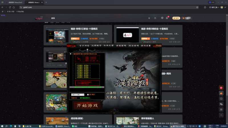Select the 首页 item in the site nav
The width and height of the screenshot is (228, 128).
point(53,18)
